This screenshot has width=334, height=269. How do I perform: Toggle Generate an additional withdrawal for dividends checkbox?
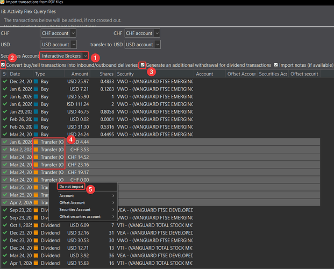(142, 65)
